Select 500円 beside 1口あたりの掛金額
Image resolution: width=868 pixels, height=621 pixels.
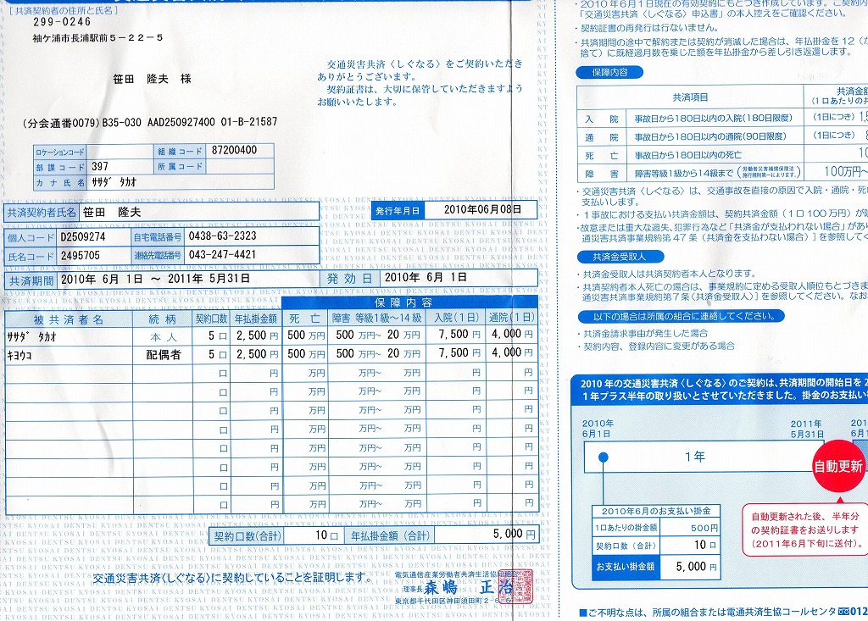coord(704,528)
